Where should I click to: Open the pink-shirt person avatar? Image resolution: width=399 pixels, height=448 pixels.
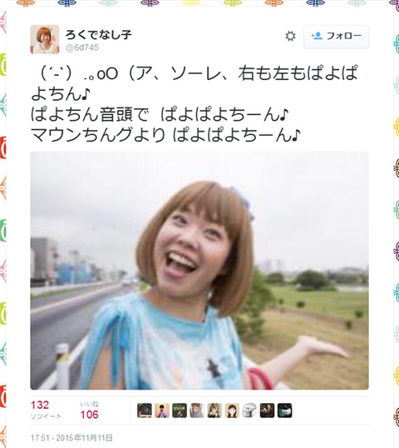(x=162, y=411)
